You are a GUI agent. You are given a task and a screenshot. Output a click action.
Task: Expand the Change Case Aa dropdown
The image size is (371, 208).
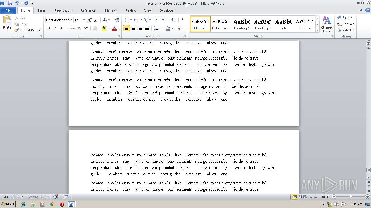106,20
